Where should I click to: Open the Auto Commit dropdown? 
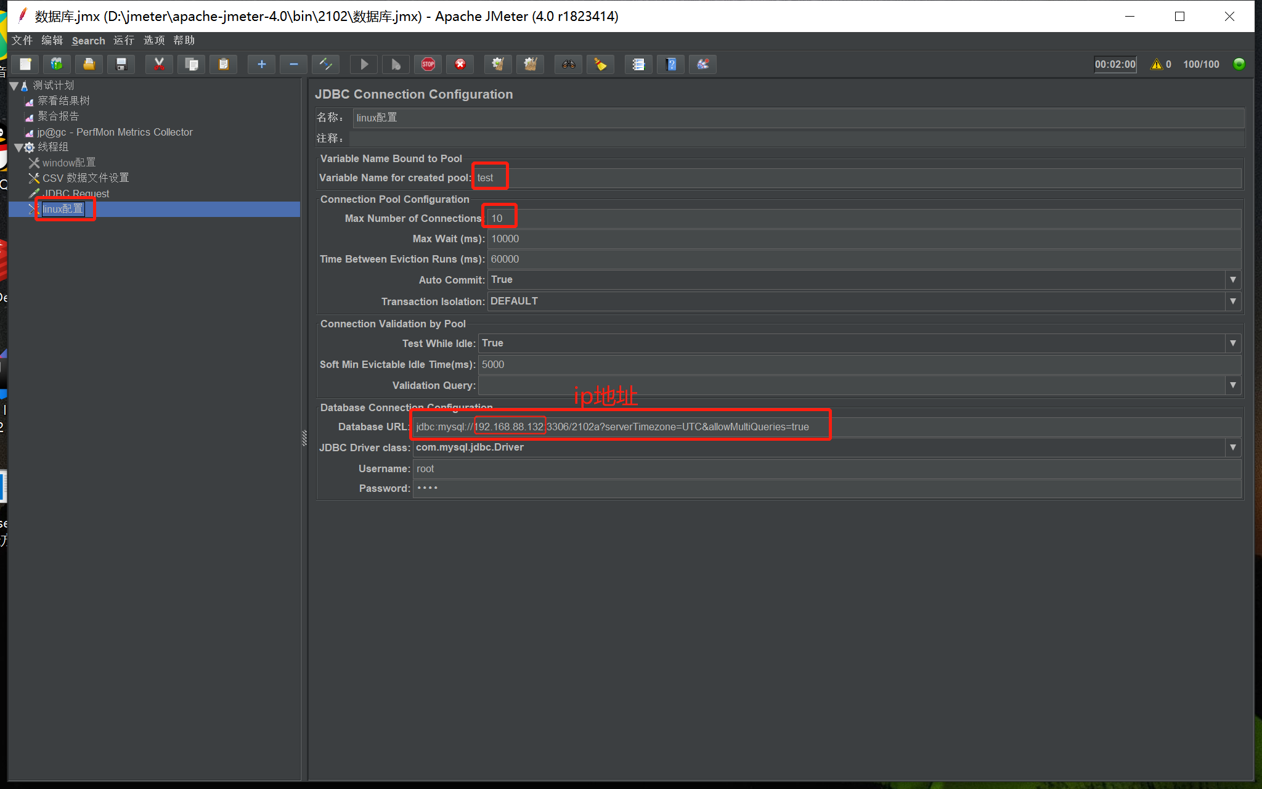(1232, 280)
